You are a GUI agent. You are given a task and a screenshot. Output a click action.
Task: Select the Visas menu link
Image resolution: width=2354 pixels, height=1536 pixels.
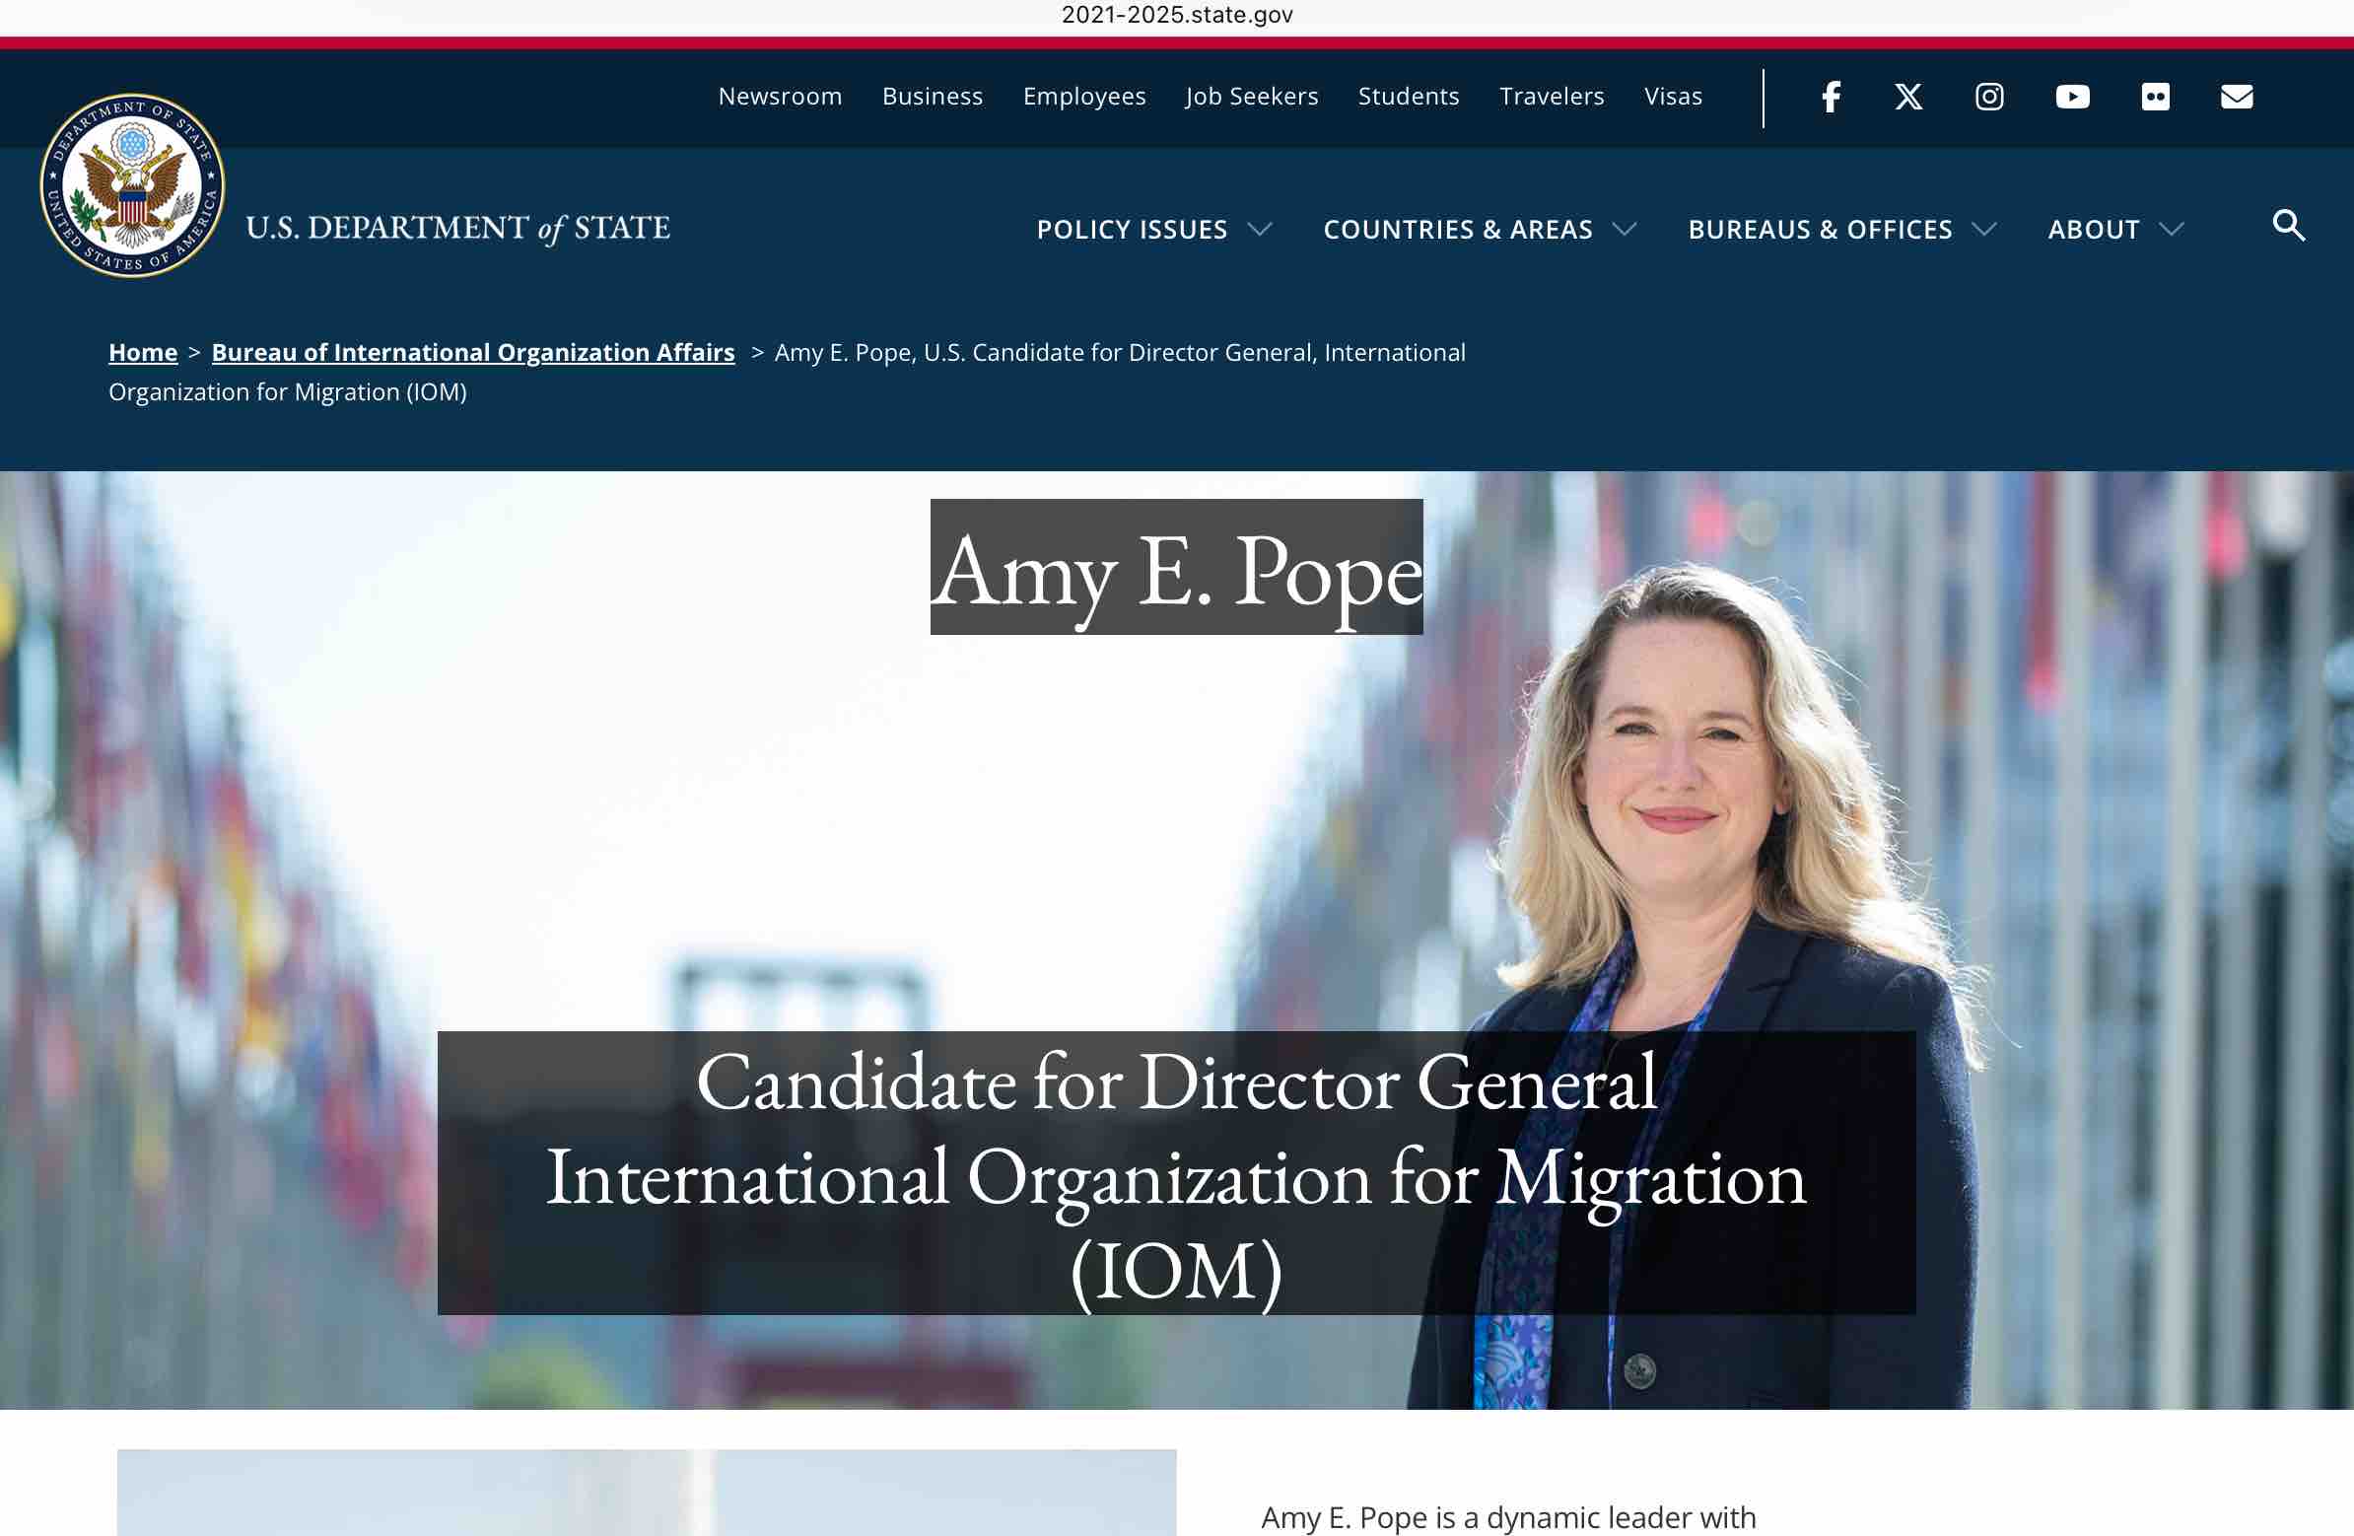click(1673, 97)
